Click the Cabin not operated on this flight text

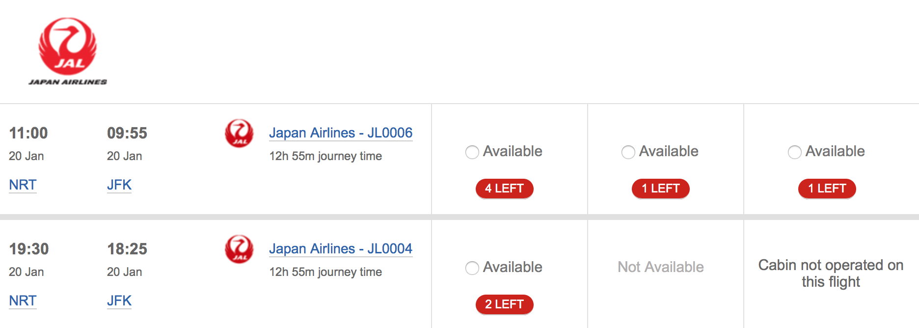tap(831, 273)
